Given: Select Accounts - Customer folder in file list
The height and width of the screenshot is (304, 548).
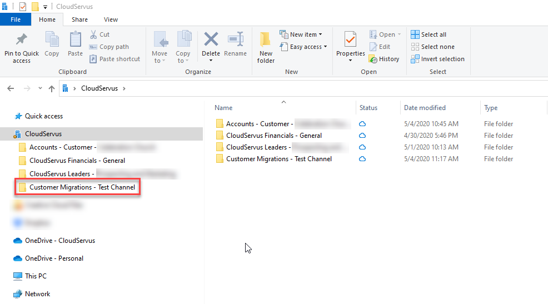Looking at the screenshot, I should click(260, 124).
